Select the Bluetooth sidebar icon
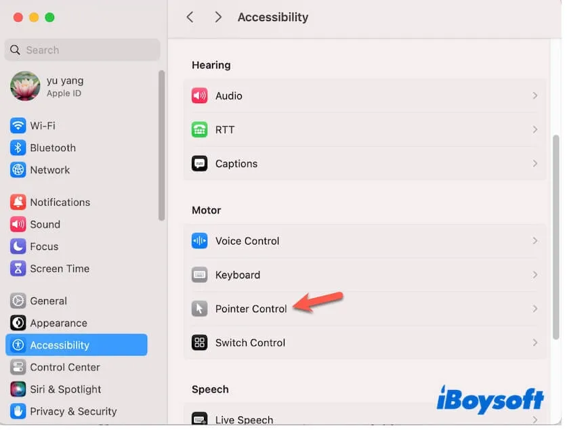The height and width of the screenshot is (430, 567). click(18, 148)
